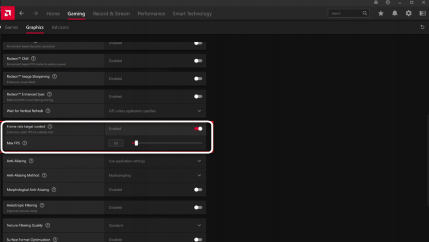Click the 'Use application settings' value
The image size is (429, 242).
click(127, 161)
